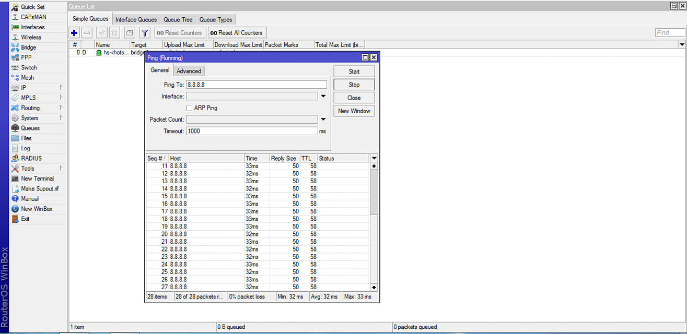
Task: Enable selected queue (check icon)
Action: [102, 33]
